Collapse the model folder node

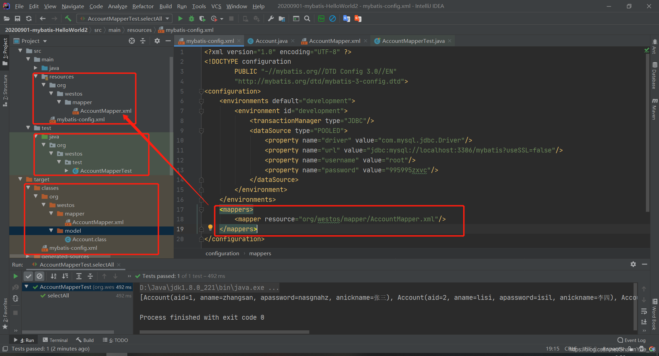(51, 231)
